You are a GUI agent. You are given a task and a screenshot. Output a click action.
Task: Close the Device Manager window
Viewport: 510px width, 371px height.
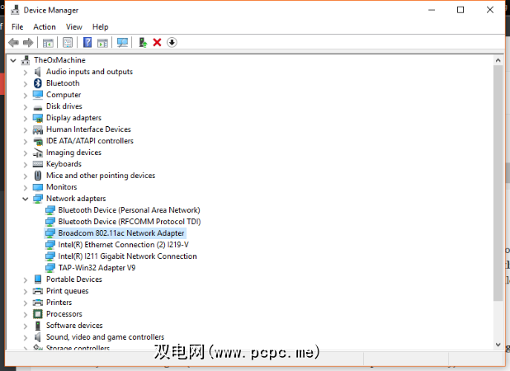point(490,10)
